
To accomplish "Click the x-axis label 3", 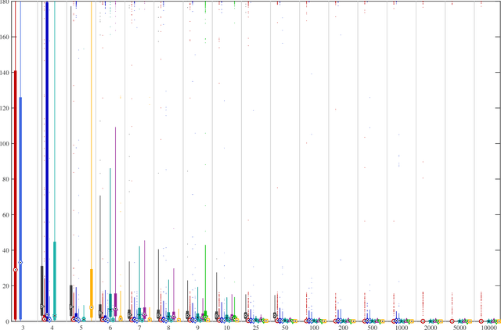I will tap(23, 328).
